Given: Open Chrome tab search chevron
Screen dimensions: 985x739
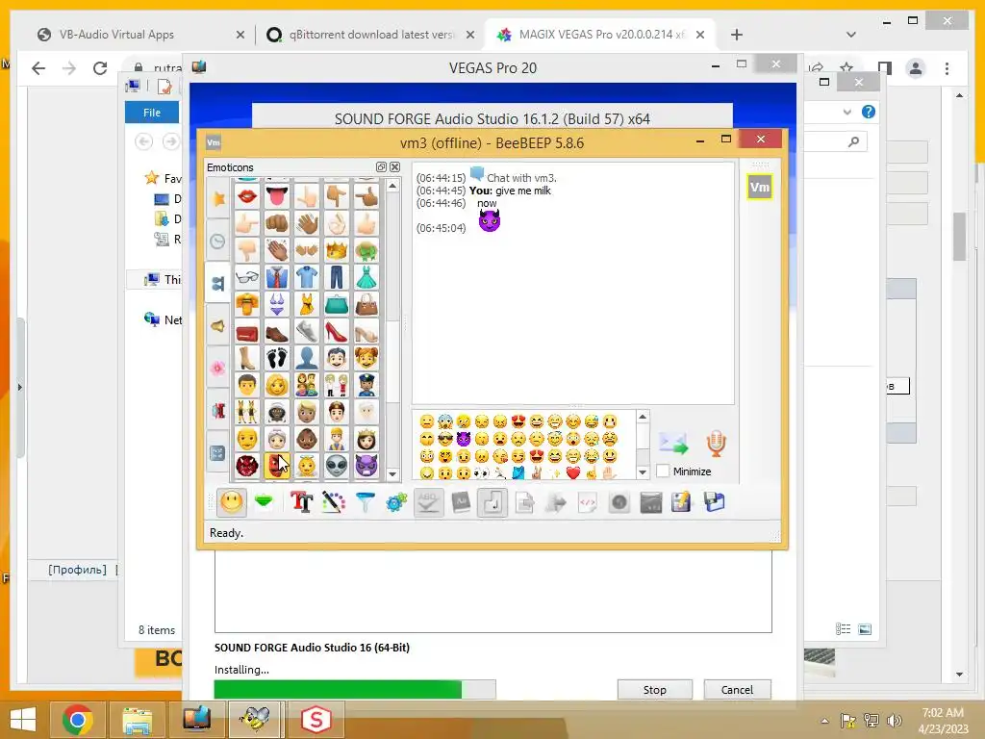Looking at the screenshot, I should pos(850,35).
